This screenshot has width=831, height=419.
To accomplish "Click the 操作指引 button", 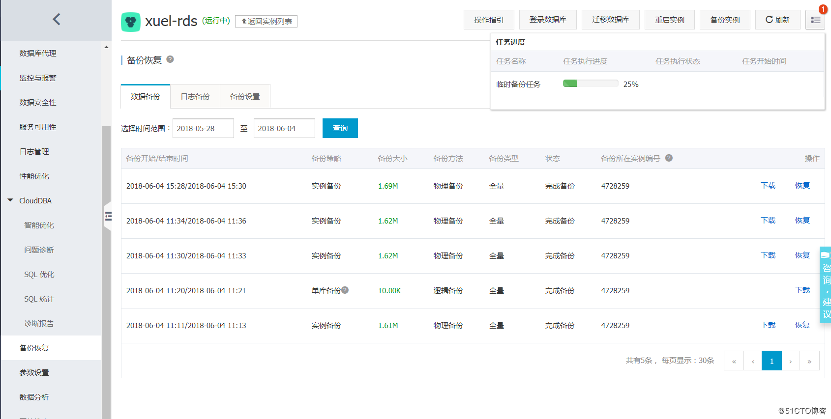I will (x=489, y=20).
